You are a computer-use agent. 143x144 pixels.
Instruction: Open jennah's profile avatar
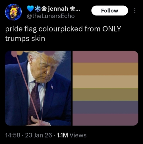tap(14, 12)
